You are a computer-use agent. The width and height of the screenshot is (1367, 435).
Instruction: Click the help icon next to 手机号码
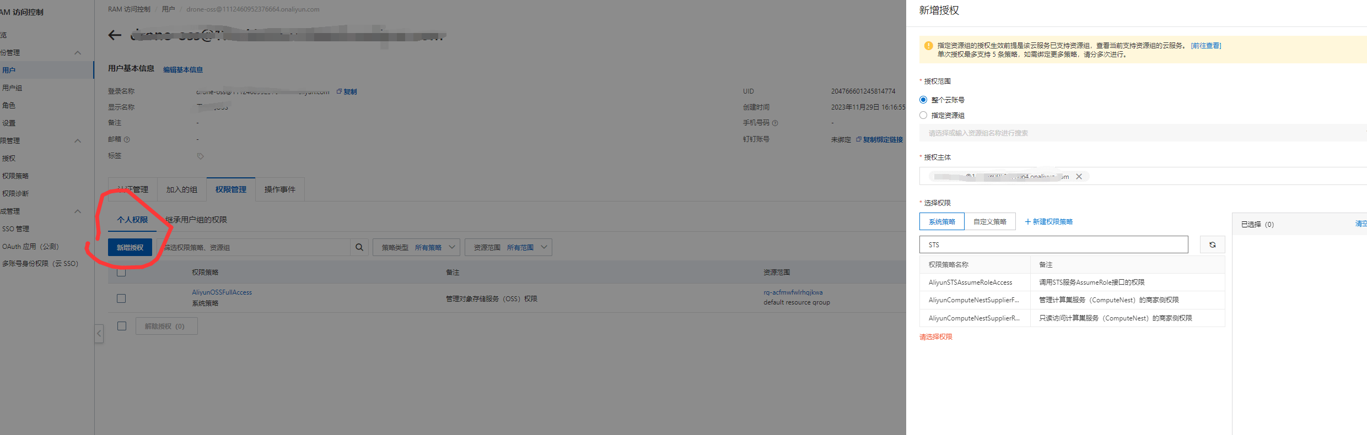pyautogui.click(x=775, y=123)
